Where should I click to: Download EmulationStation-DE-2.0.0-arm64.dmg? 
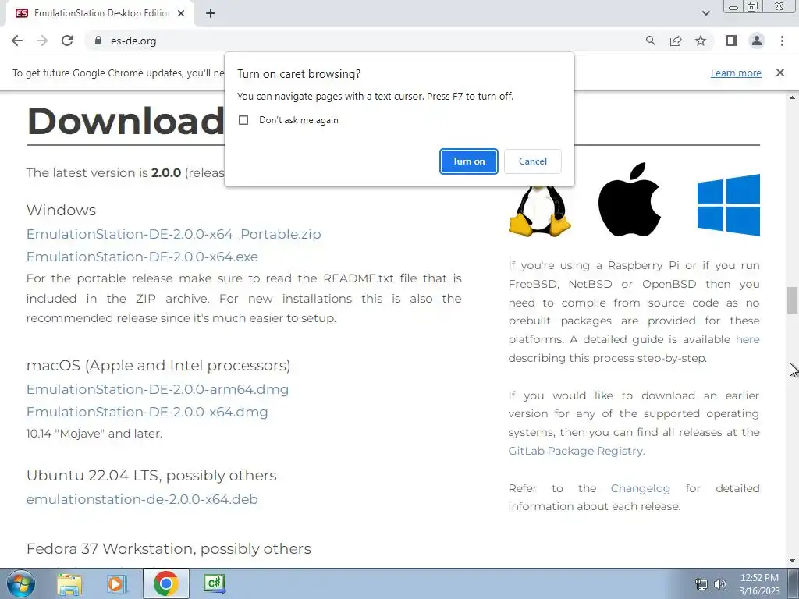(158, 389)
